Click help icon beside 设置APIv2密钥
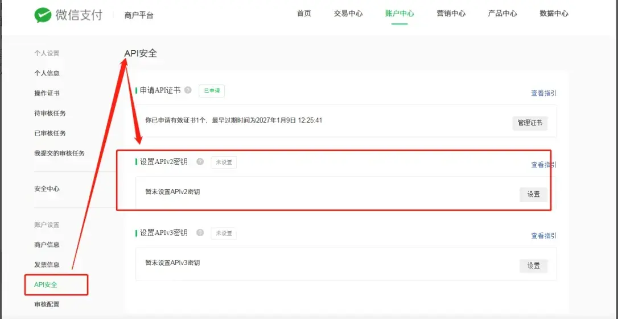The height and width of the screenshot is (319, 618). (x=200, y=162)
